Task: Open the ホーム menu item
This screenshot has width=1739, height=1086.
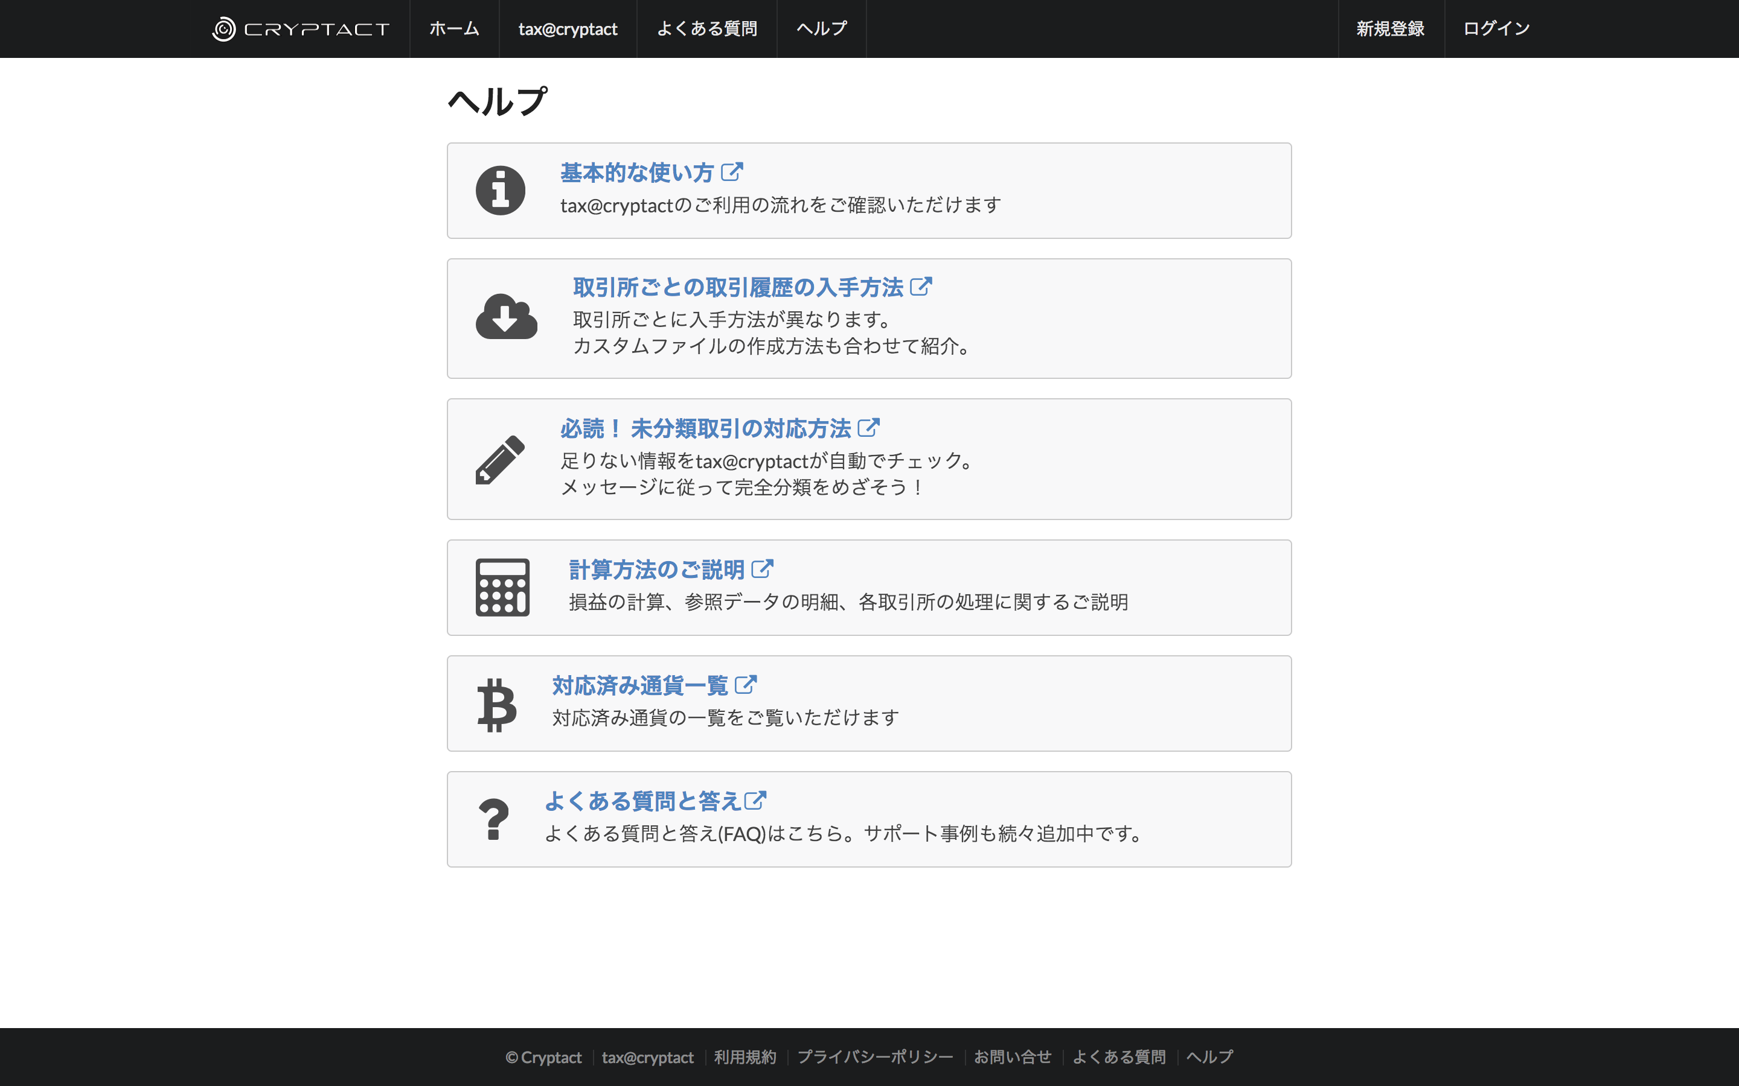Action: (454, 29)
